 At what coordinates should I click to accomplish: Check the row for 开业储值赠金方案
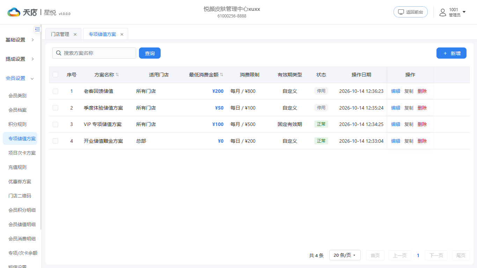pos(56,141)
